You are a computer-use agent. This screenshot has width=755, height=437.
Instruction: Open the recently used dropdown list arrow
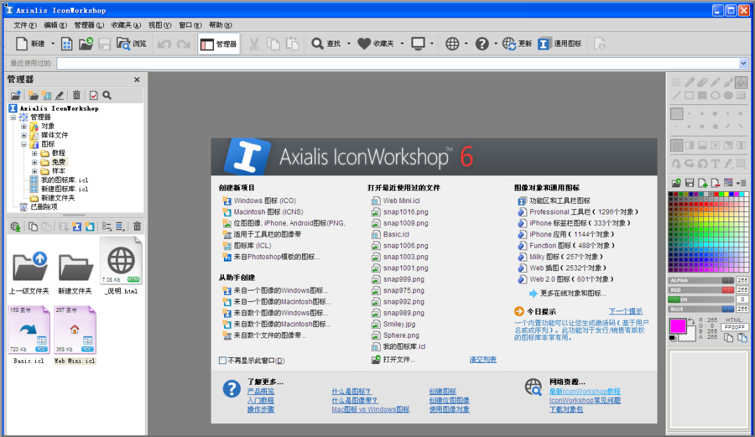[743, 63]
